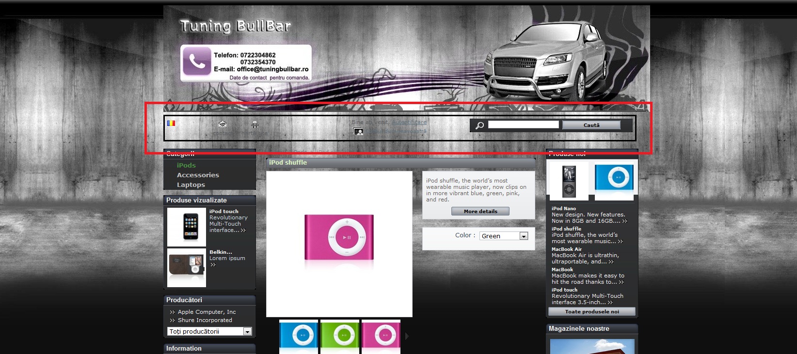
Task: Open Belkin case thumbnail in viewed products
Action: click(x=187, y=268)
